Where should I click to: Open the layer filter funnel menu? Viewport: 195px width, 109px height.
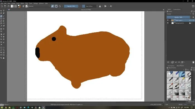[x=193, y=14]
